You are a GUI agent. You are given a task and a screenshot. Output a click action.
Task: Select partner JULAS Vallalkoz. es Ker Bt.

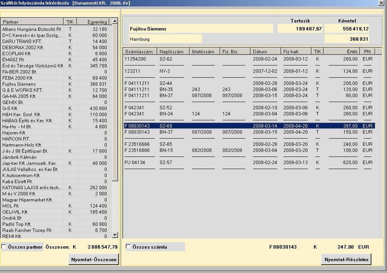(x=56, y=169)
